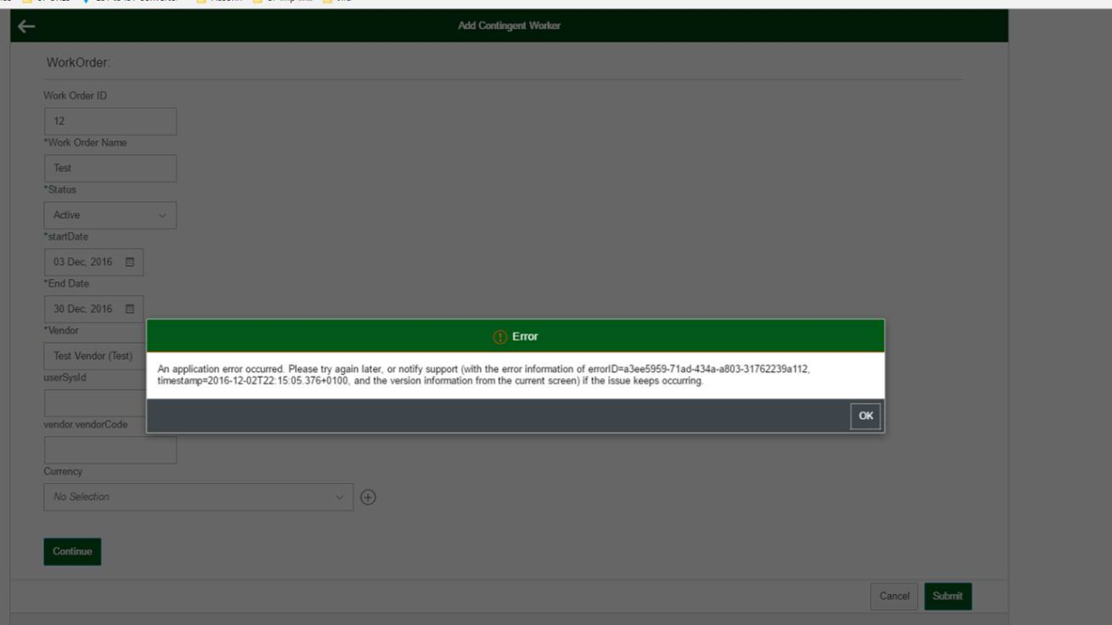Viewport: 1112px width, 625px height.
Task: Click the End Date field 30 Dec, 2016
Action: coord(93,309)
